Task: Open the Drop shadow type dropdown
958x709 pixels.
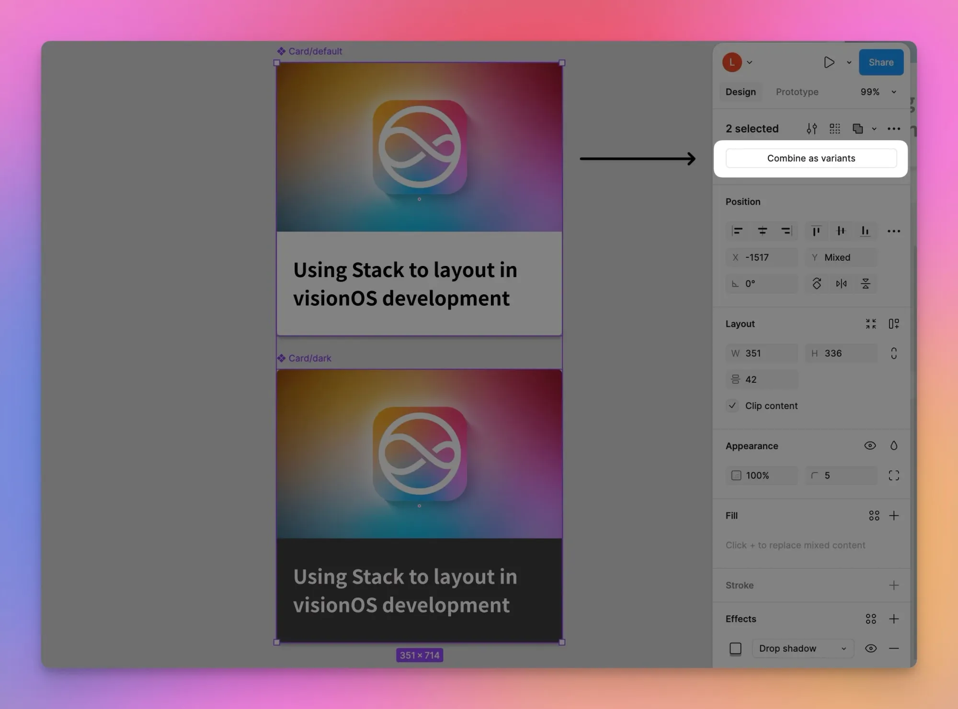Action: point(803,648)
